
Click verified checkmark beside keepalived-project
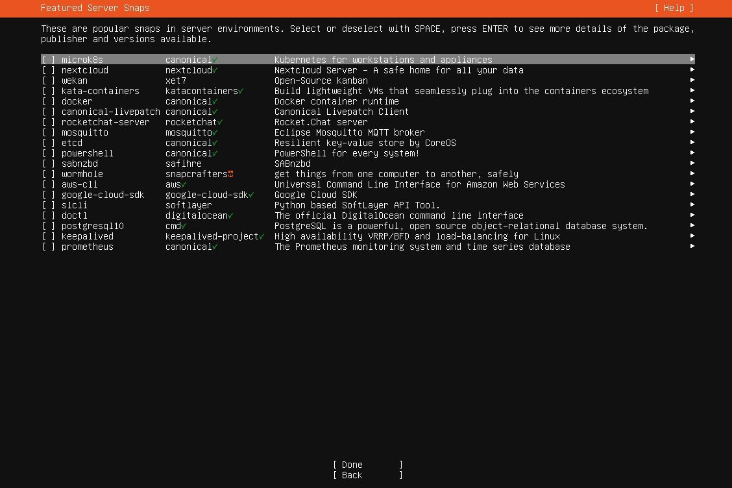262,237
